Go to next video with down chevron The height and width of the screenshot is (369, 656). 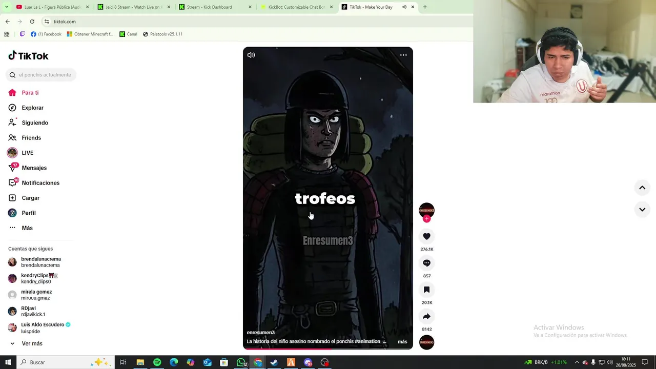(642, 209)
